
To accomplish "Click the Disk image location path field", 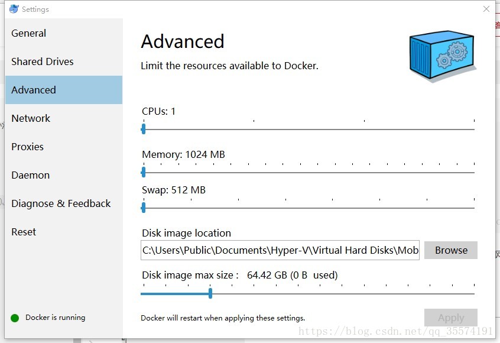I will point(280,250).
